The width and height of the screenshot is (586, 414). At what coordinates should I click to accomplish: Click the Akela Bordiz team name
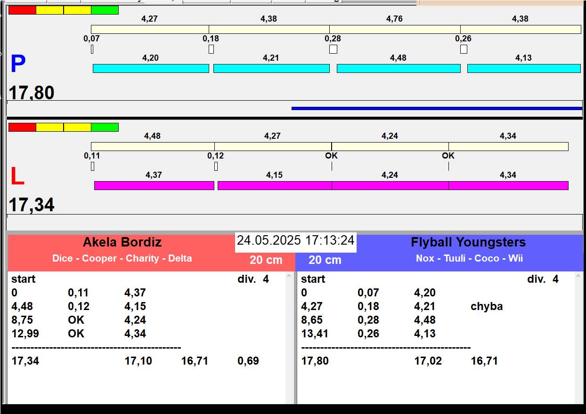pyautogui.click(x=122, y=242)
